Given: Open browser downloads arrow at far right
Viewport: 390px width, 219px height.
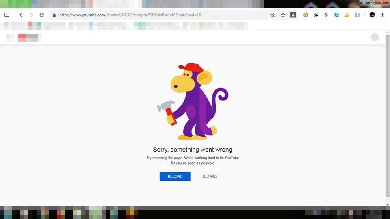Looking at the screenshot, I should tap(383, 15).
